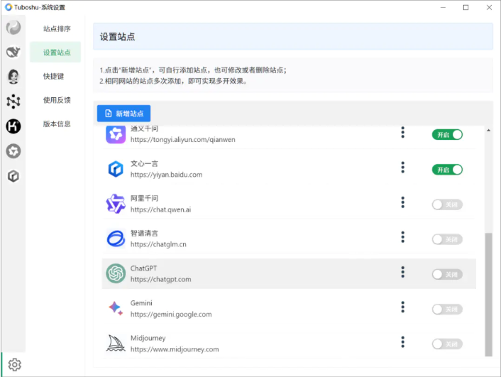Screen dimensions: 501x377
Task: Turn off the 文心一言 toggle switch
Action: click(447, 170)
